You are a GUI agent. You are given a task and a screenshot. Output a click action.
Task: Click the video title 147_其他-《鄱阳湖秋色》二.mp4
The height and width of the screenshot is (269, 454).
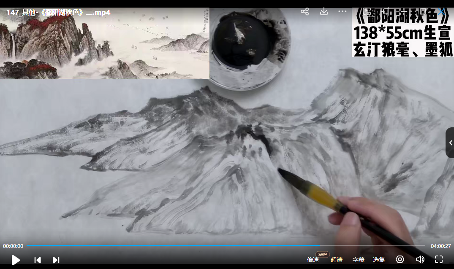tap(58, 12)
